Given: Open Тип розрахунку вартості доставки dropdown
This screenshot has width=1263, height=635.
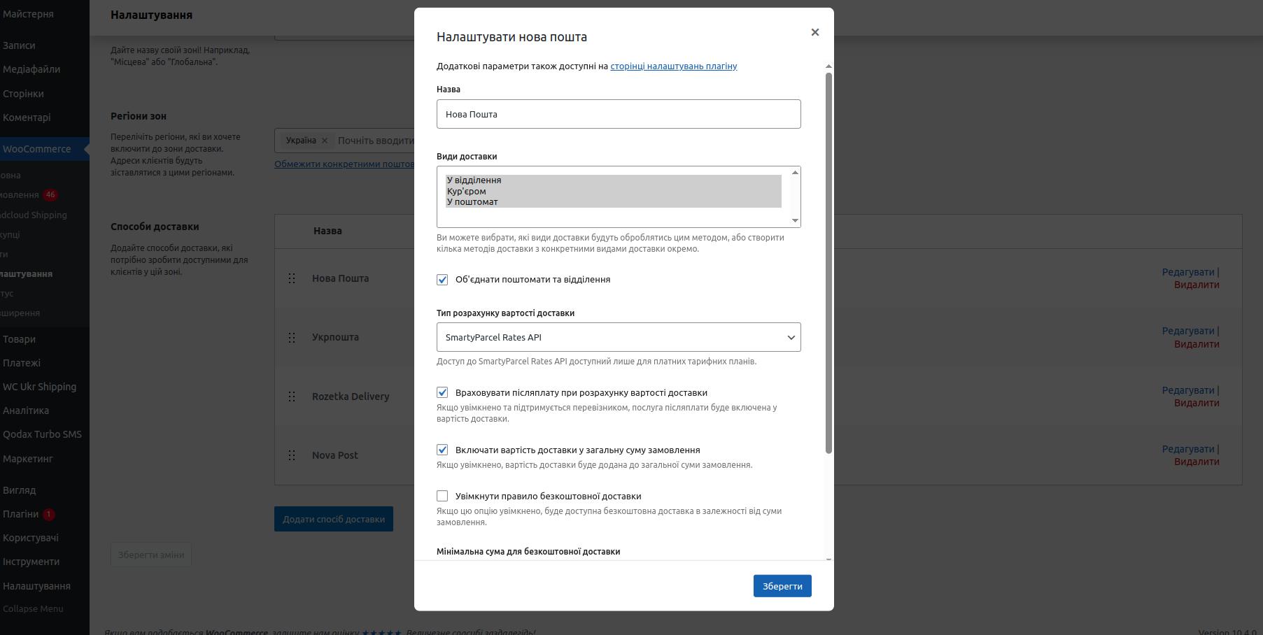Looking at the screenshot, I should point(618,337).
